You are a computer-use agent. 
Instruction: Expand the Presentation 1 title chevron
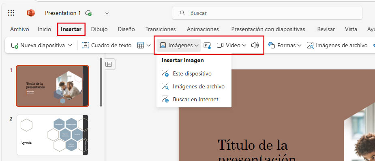pyautogui.click(x=107, y=13)
